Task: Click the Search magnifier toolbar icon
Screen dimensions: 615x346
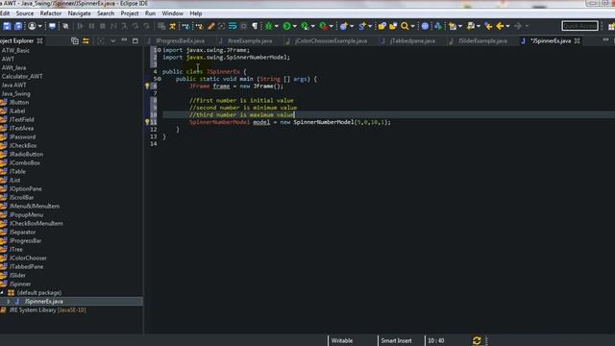Action: click(x=405, y=26)
